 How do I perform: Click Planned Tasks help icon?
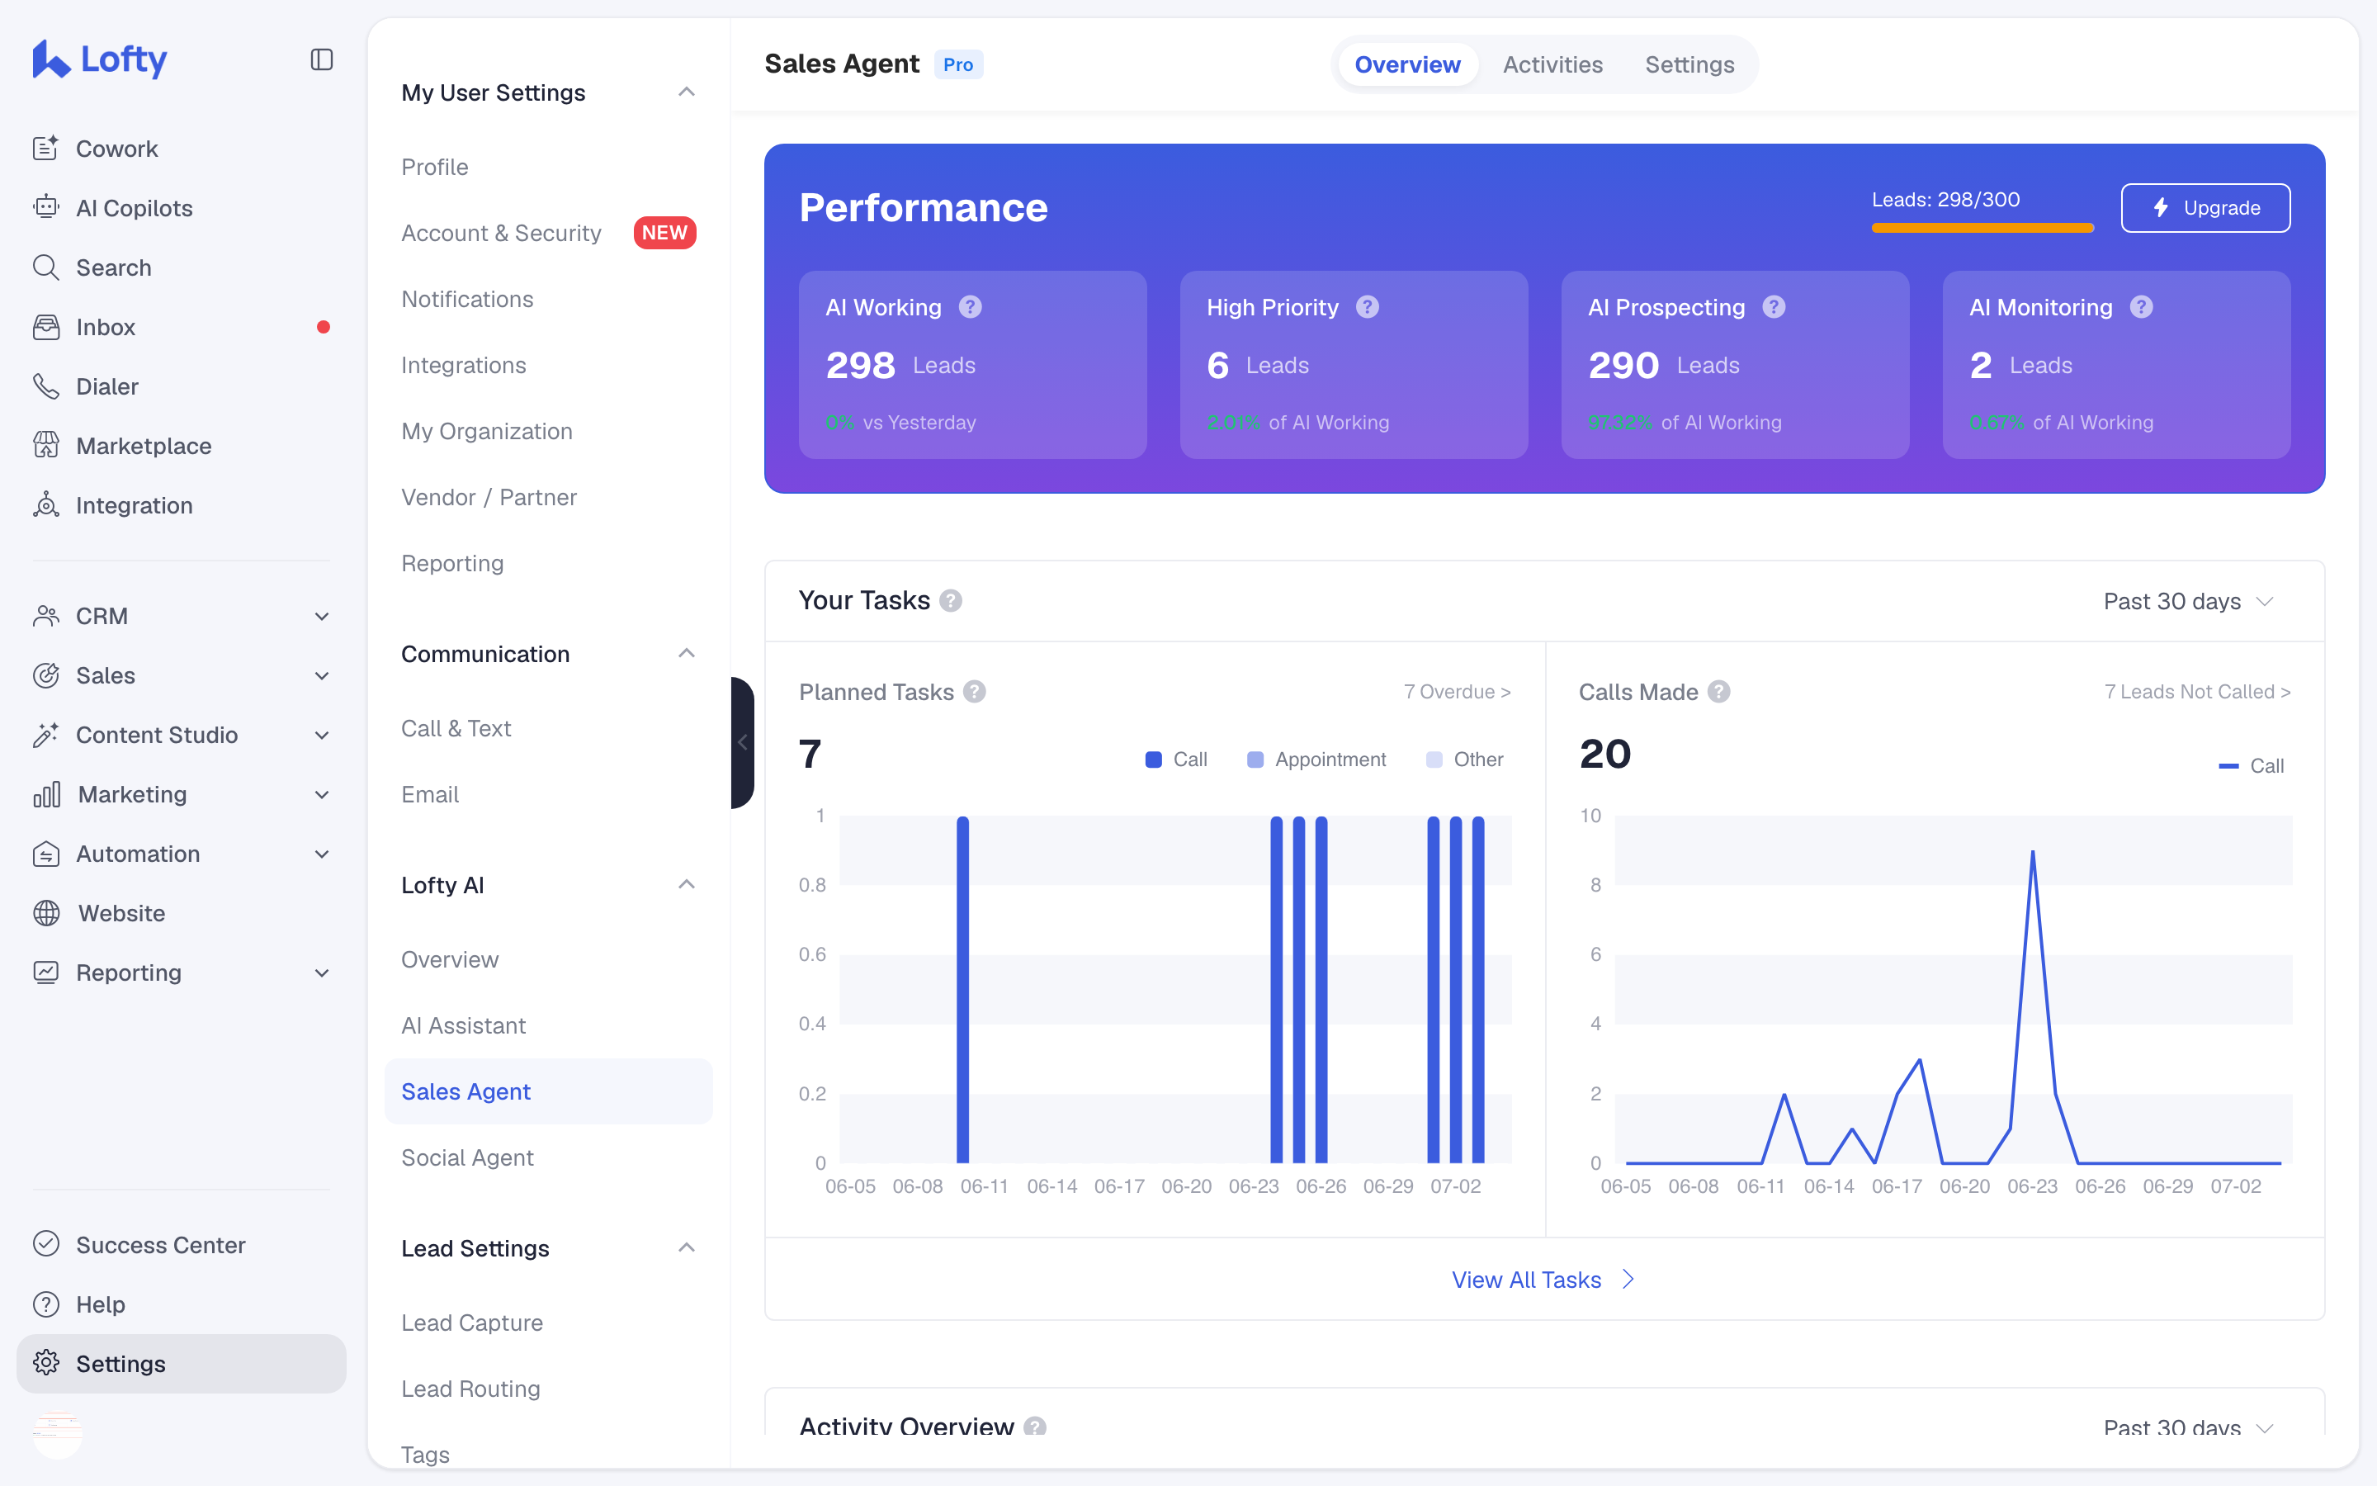pos(975,692)
